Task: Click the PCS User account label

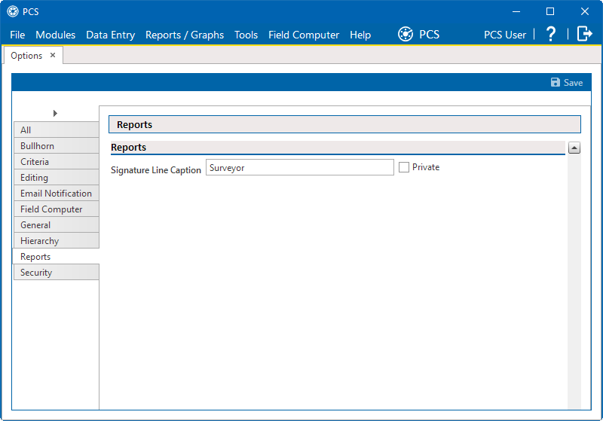Action: [505, 35]
